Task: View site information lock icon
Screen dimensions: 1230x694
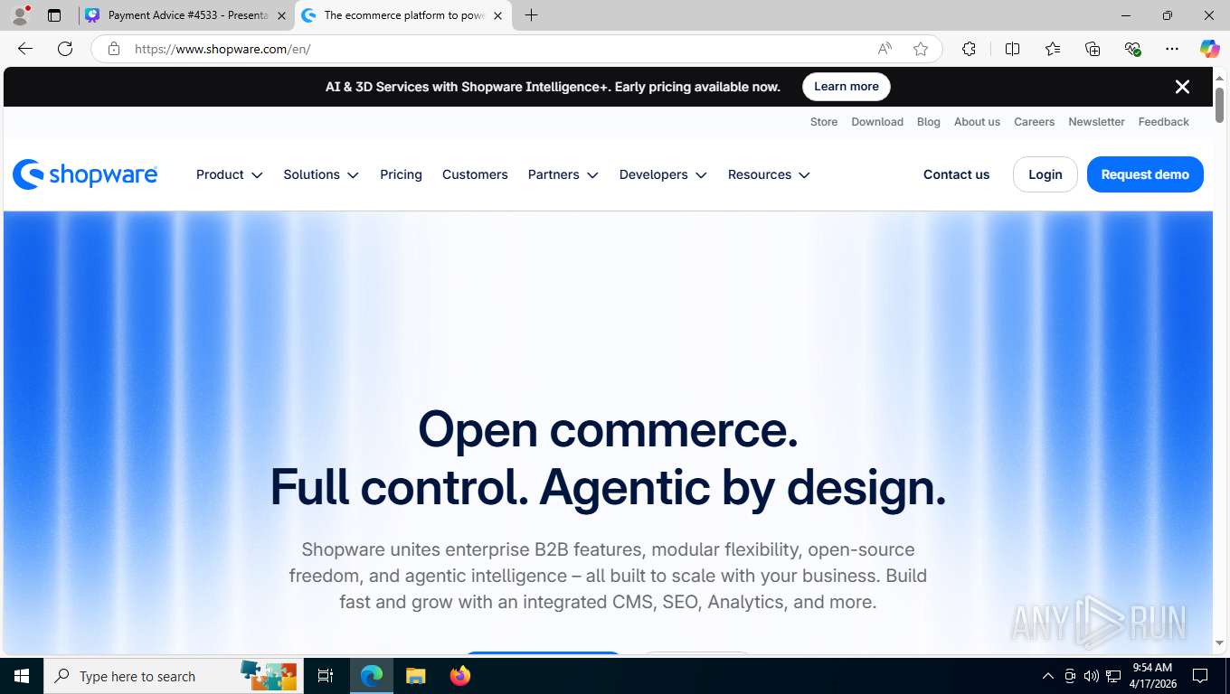Action: point(114,49)
